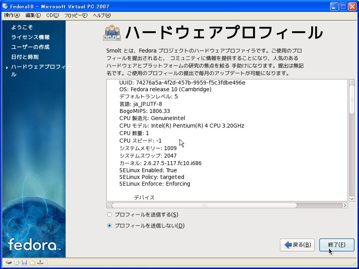Click the UUID line in profile
The image size is (359, 269).
coord(182,83)
